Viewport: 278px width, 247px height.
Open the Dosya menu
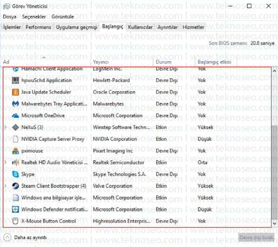[x=10, y=17]
